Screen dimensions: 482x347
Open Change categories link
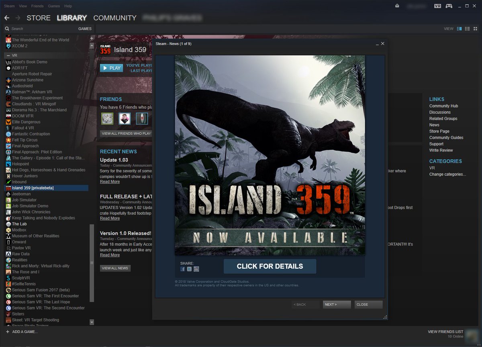tap(447, 174)
